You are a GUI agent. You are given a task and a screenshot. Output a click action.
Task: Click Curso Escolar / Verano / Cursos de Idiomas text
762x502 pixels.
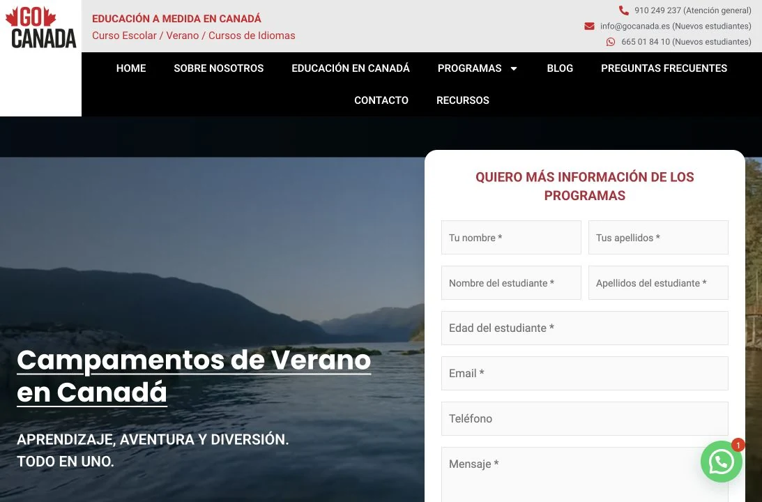tap(193, 36)
